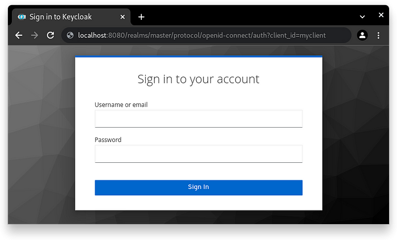Screen dimensions: 397x240
Task: Click the Keycloak favicon in the tab
Action: coord(22,17)
